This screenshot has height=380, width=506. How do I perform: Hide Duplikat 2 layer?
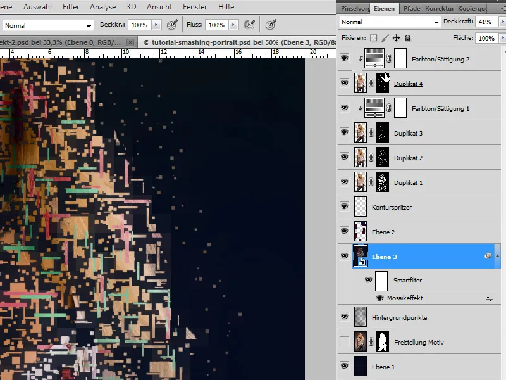point(344,157)
